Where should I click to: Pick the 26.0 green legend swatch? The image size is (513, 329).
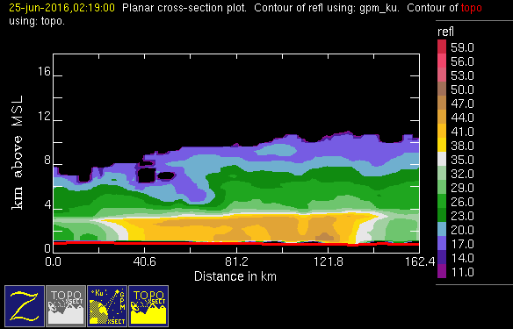[442, 201]
